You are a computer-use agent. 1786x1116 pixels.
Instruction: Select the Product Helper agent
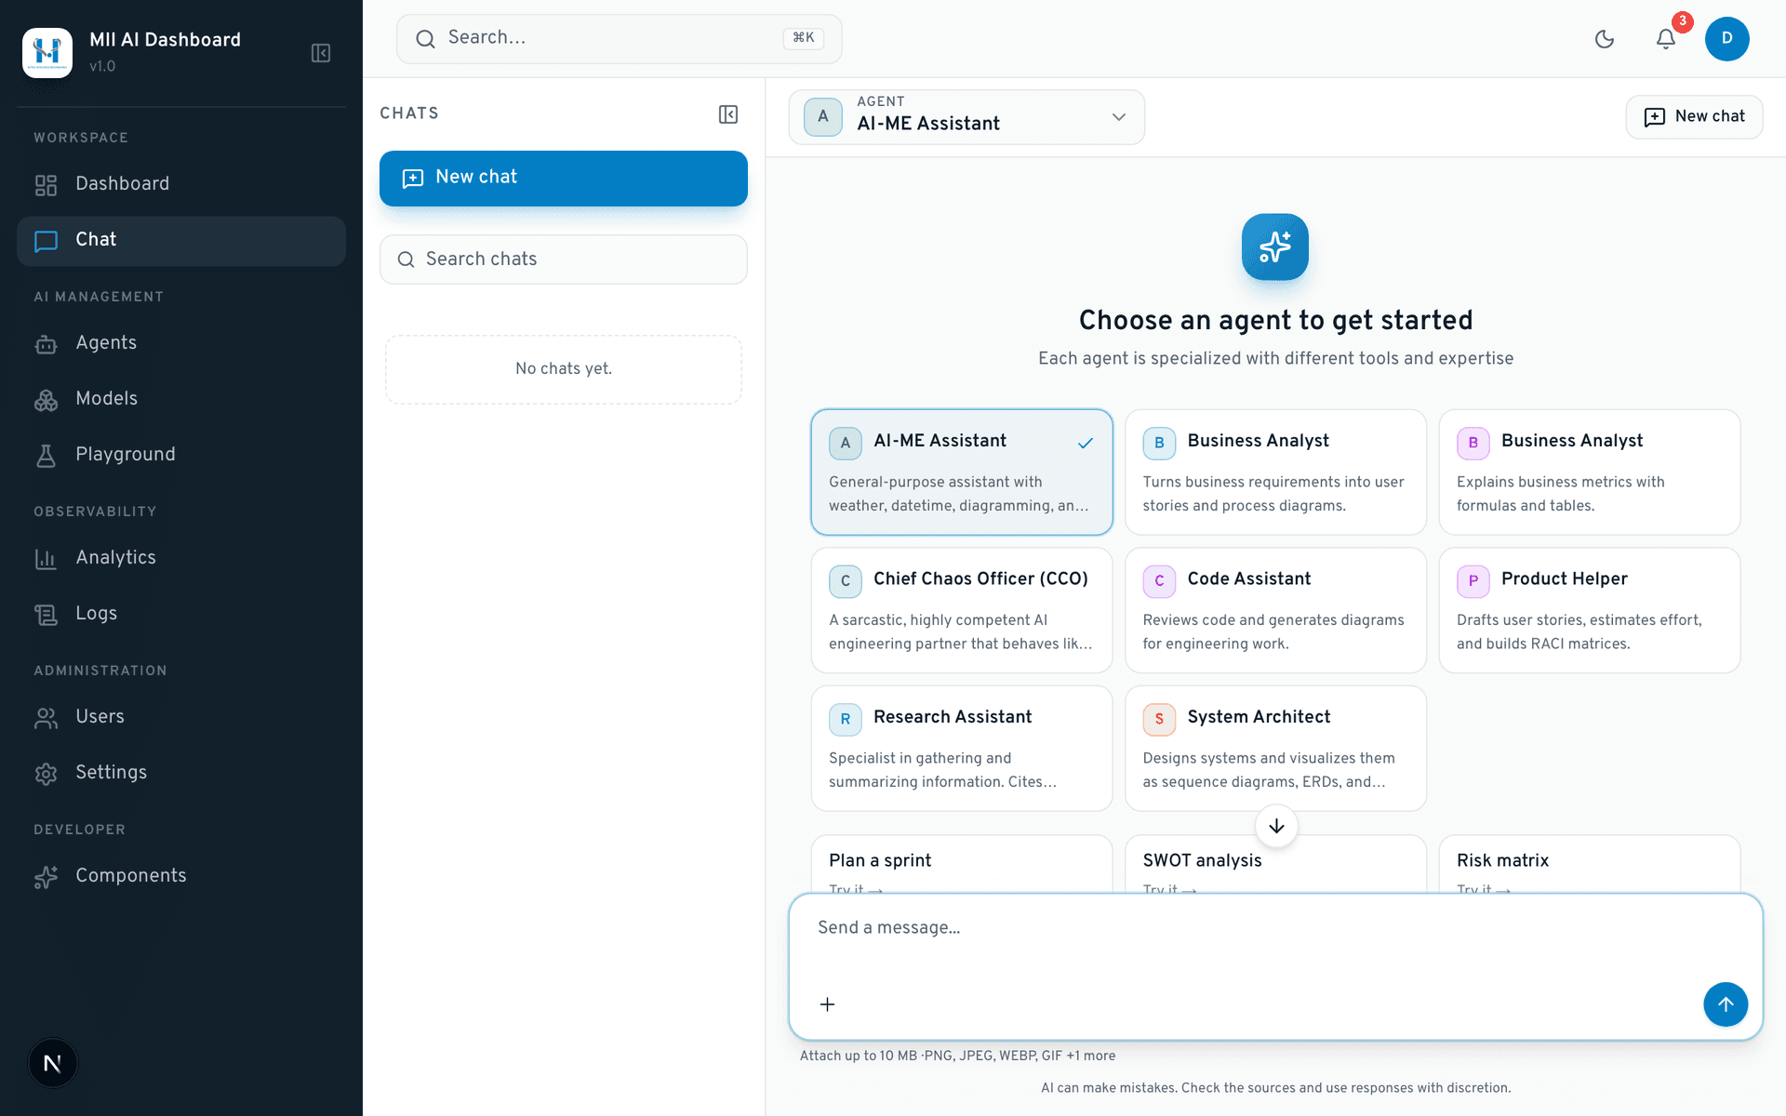click(1590, 610)
